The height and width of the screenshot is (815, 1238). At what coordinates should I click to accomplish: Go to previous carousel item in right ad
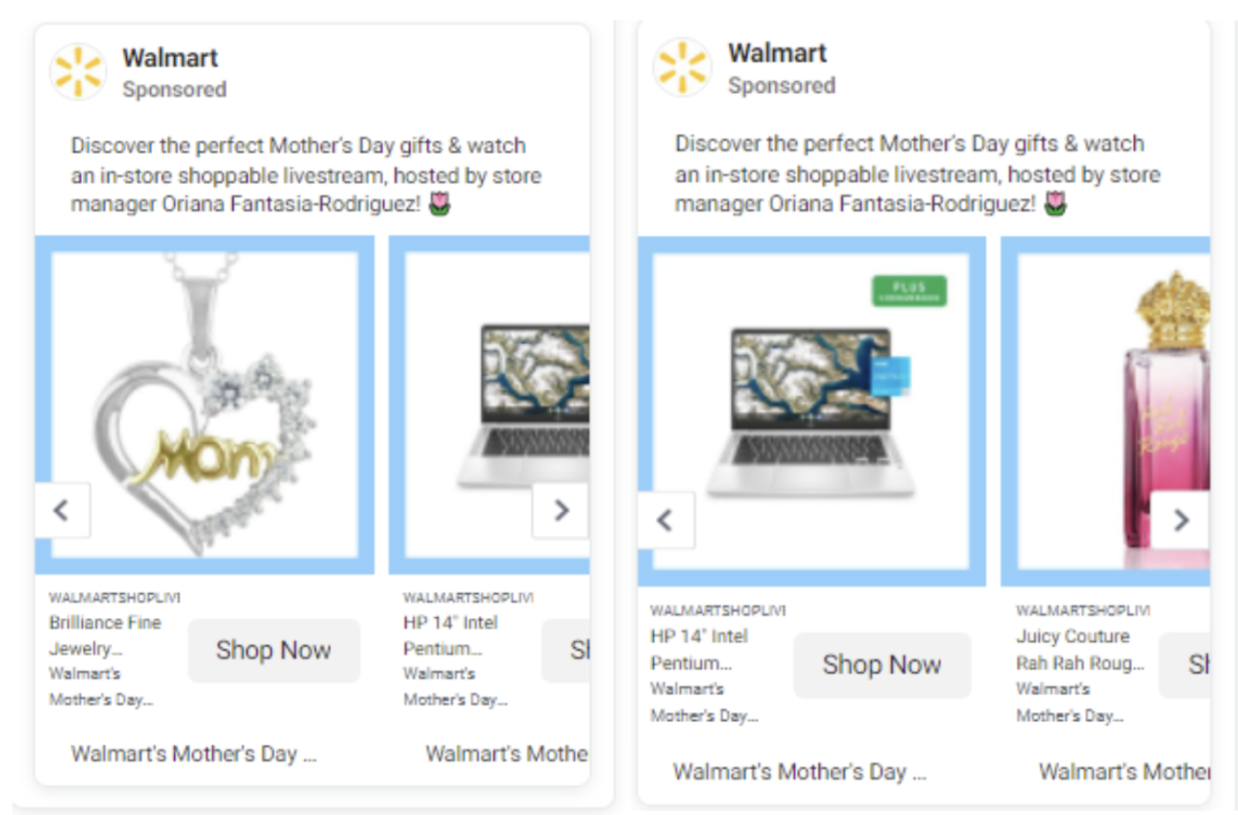(665, 520)
